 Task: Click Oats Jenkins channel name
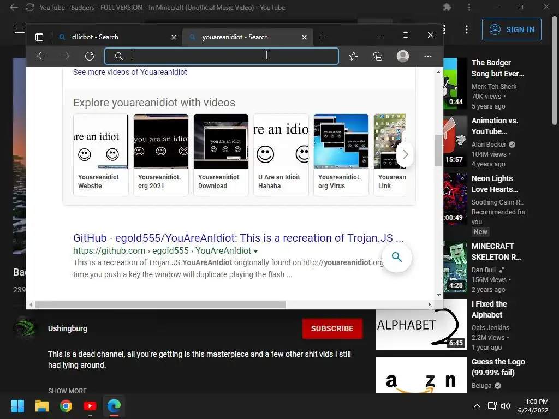[490, 327]
